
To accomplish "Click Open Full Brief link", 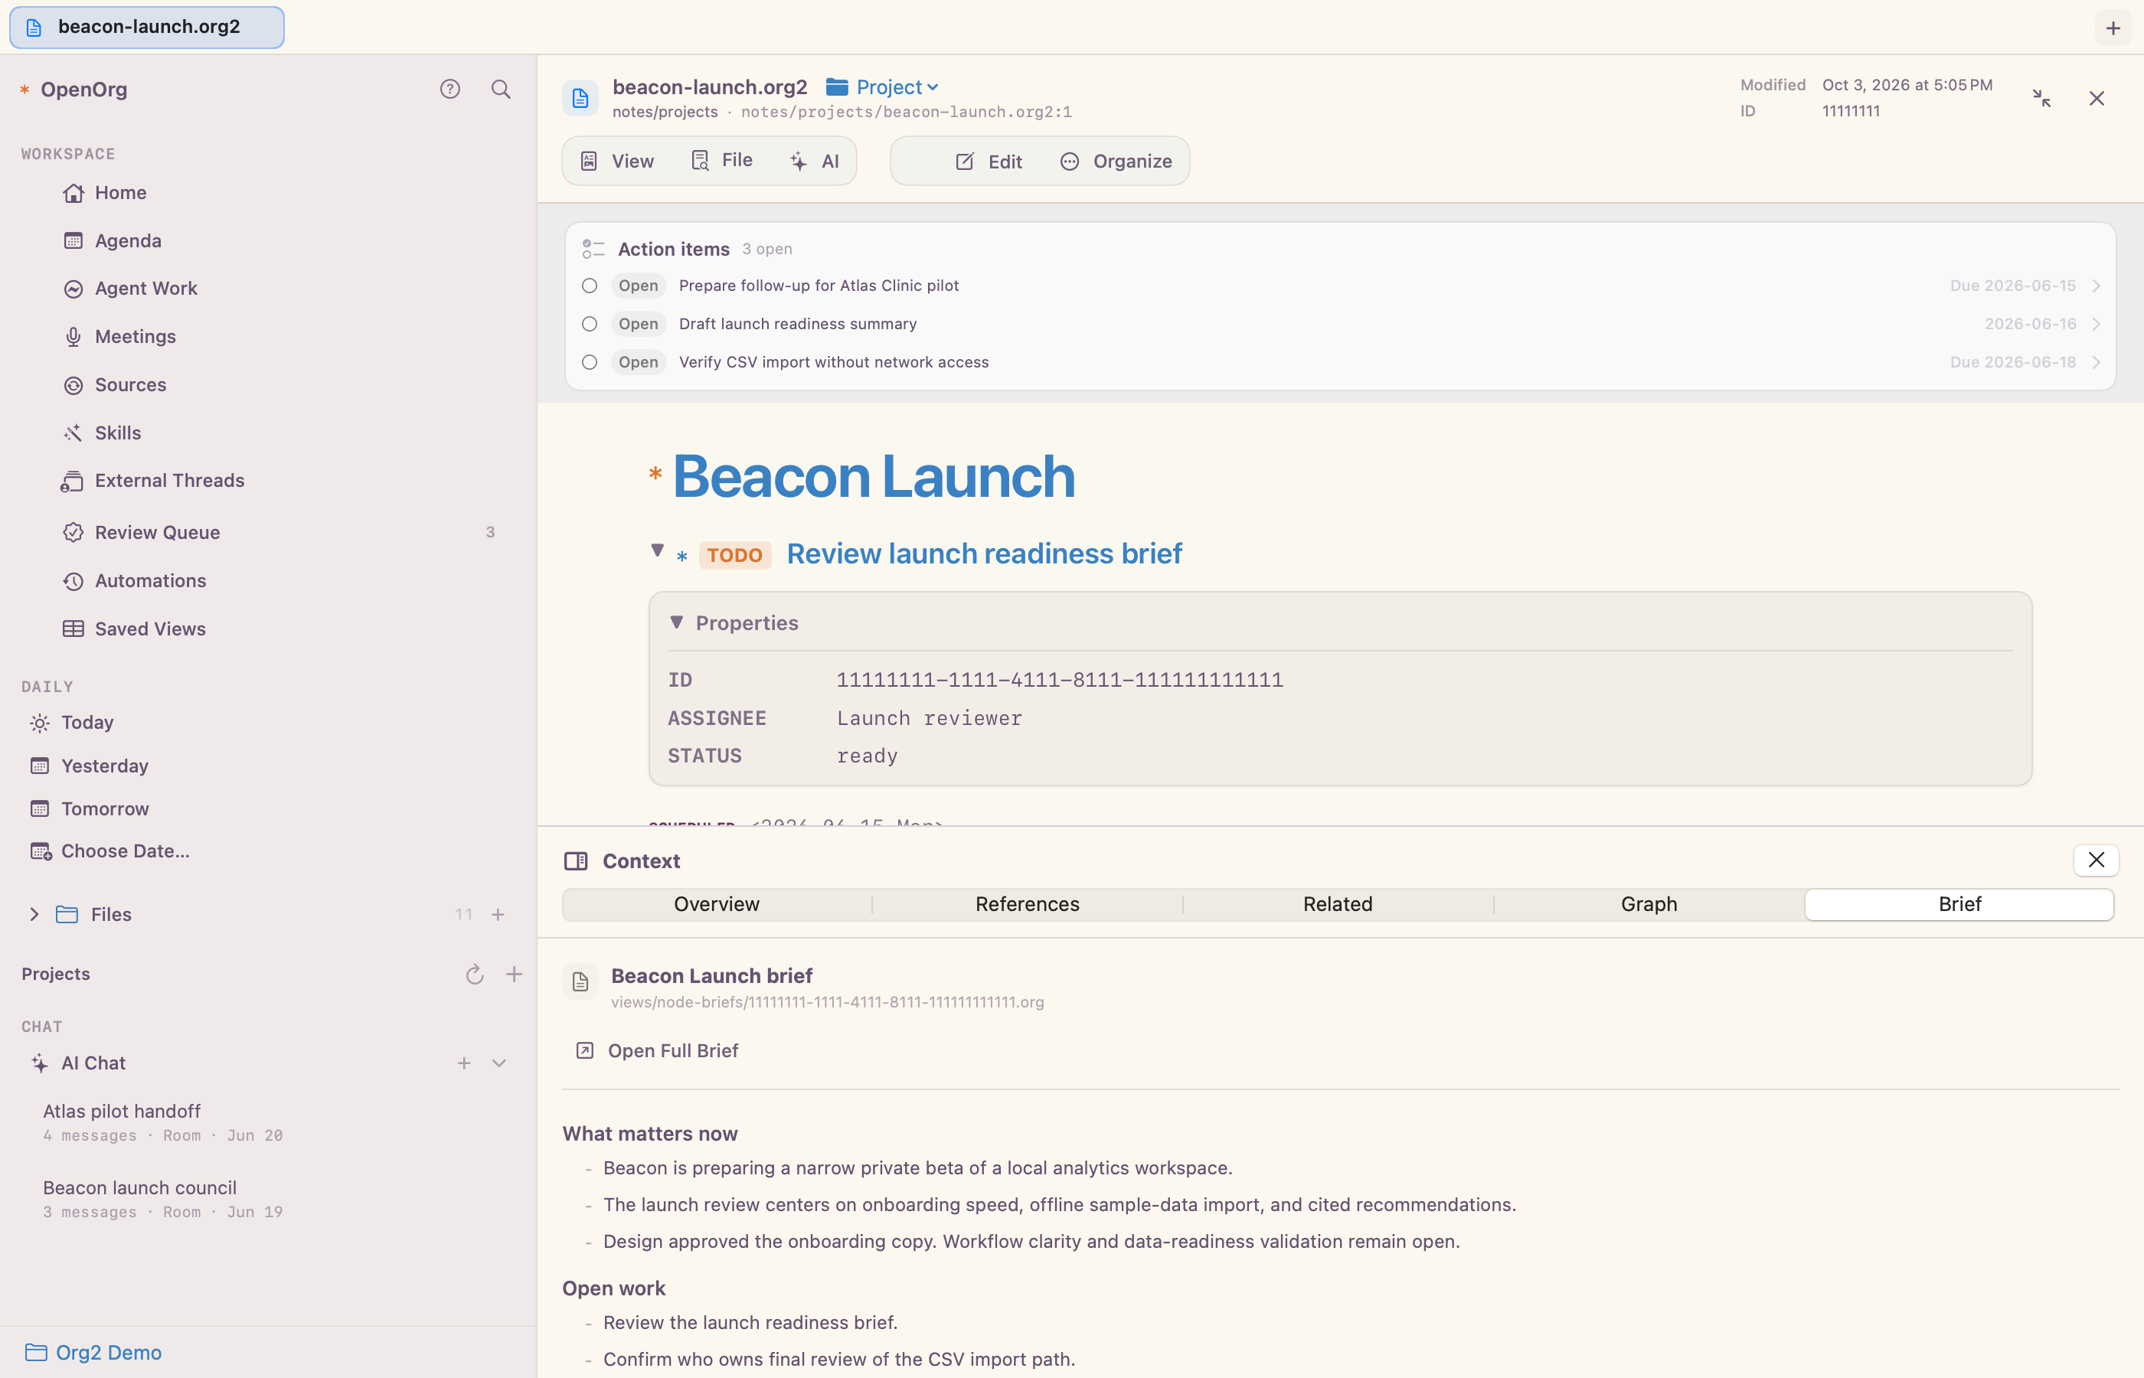I will click(658, 1050).
